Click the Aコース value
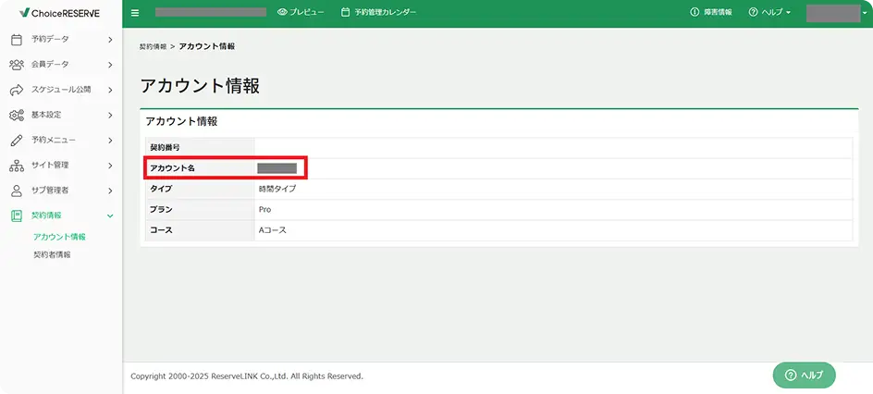 coord(272,229)
